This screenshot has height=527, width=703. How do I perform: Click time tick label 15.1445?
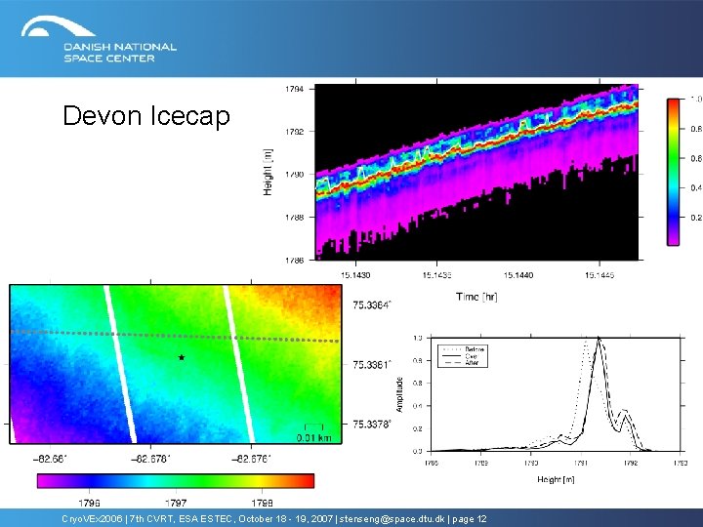click(x=600, y=274)
